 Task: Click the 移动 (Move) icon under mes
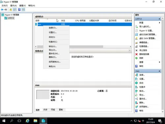pyautogui.click(x=136, y=91)
